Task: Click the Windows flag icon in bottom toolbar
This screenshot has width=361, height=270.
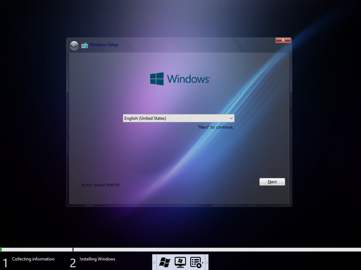Action: point(164,262)
